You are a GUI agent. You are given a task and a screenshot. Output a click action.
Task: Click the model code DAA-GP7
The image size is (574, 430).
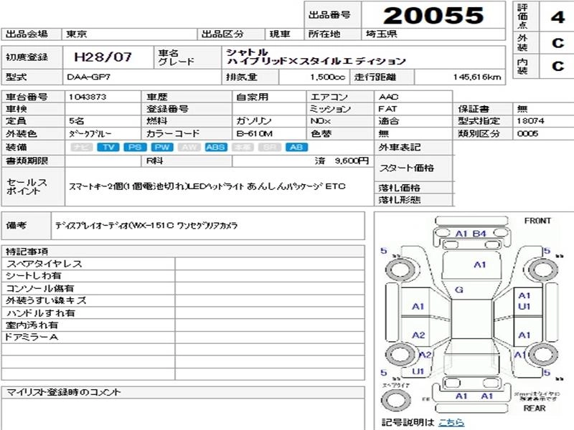click(88, 77)
